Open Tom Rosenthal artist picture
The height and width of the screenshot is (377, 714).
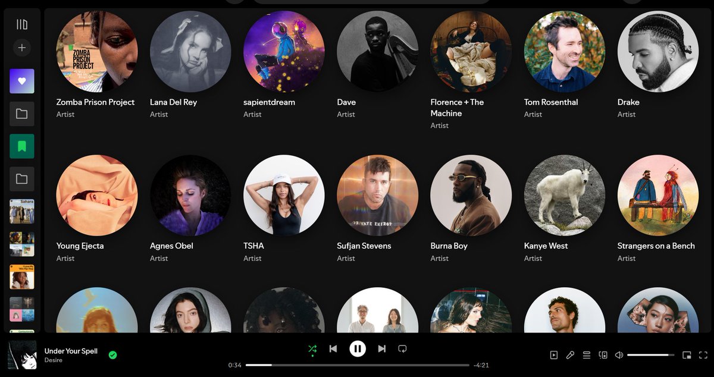(564, 51)
